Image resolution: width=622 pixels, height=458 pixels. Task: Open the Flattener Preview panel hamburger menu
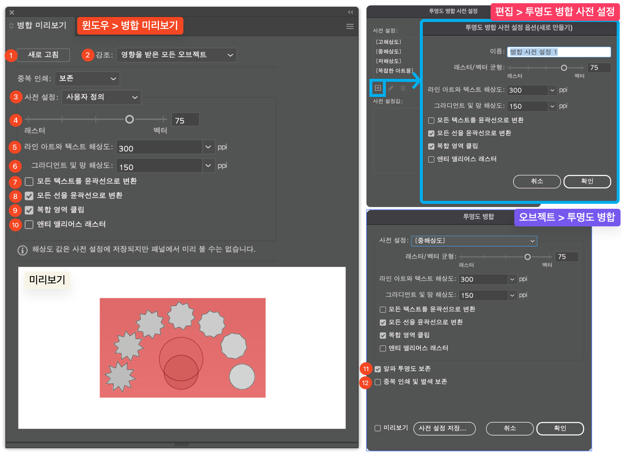click(350, 26)
